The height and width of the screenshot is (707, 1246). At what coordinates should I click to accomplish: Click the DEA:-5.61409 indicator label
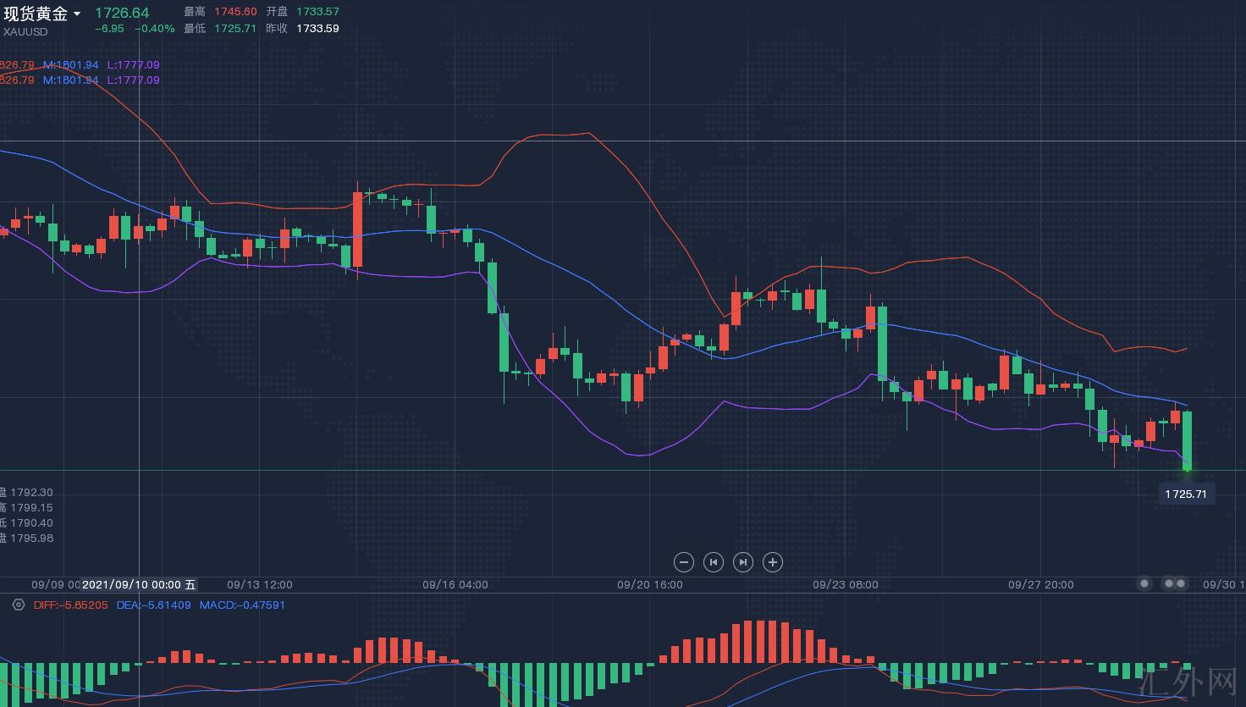tap(153, 605)
